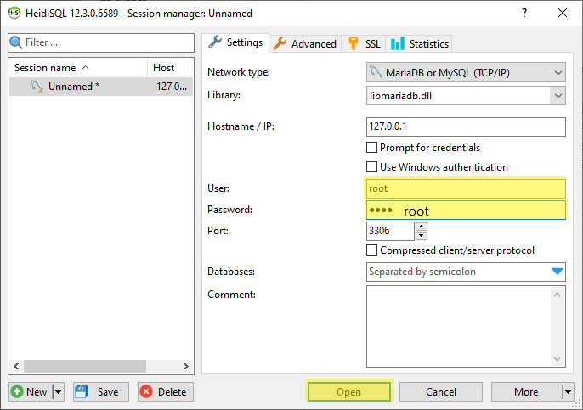Increase the port number with up arrow
The width and height of the screenshot is (583, 410).
pyautogui.click(x=421, y=226)
